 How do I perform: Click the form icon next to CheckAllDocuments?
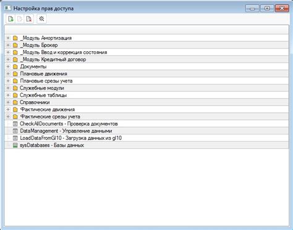[x=15, y=124]
